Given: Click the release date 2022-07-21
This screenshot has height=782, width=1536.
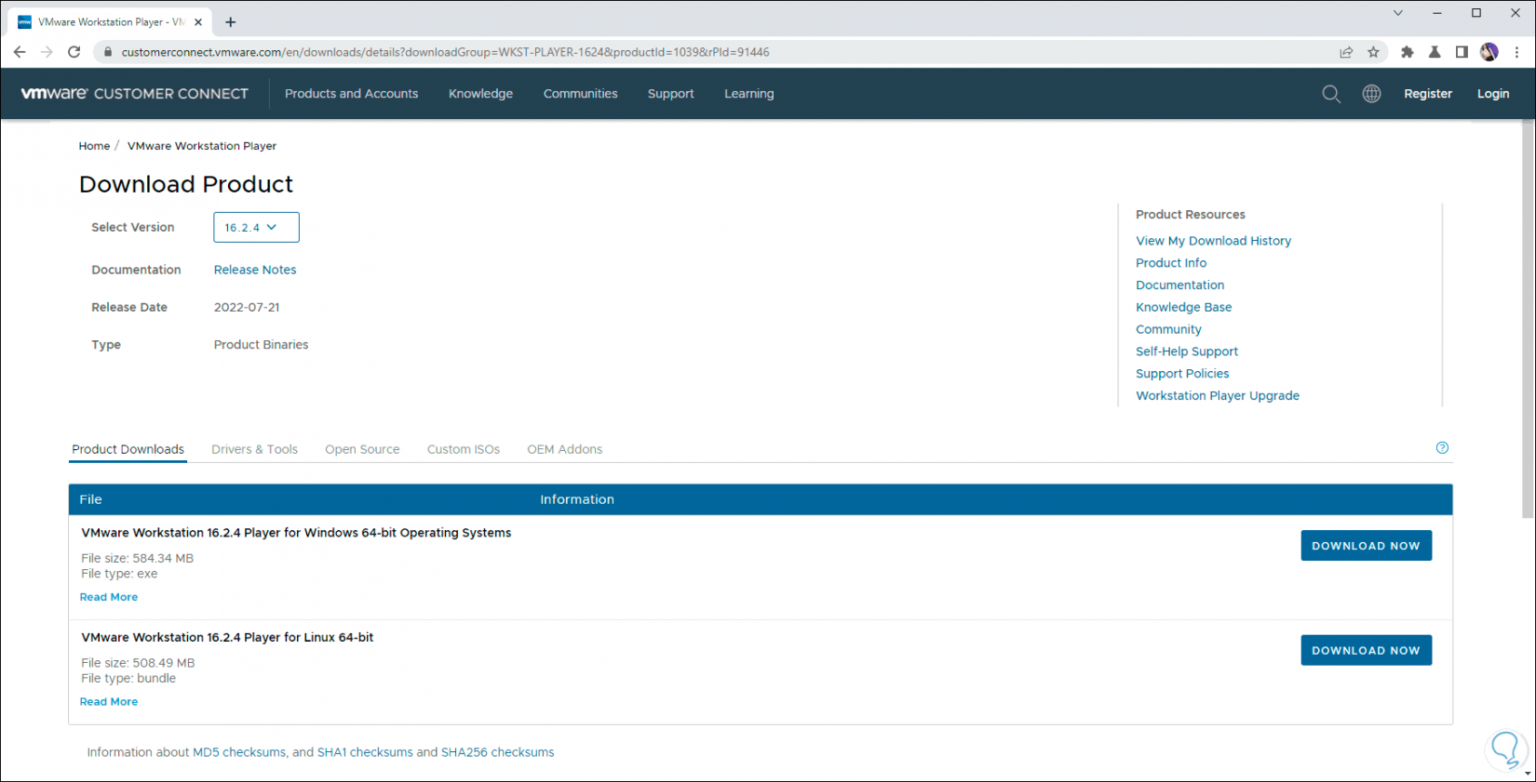Looking at the screenshot, I should coord(247,308).
